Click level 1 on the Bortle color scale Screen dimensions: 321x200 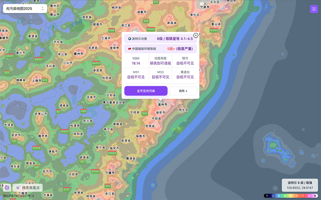(267, 196)
